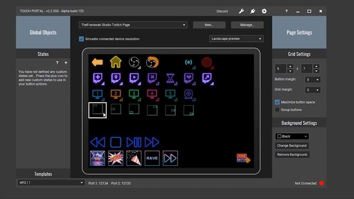Click the purple Twitch plus icon
Viewport: 354px width, 199px height.
tap(97, 78)
